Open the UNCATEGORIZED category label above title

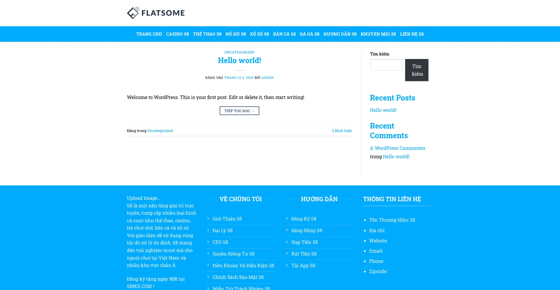[239, 52]
